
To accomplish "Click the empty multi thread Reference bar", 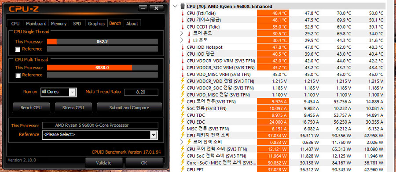I will (102, 75).
